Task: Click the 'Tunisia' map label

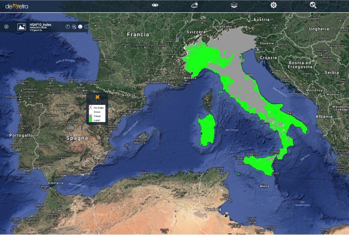Action: coord(213,209)
